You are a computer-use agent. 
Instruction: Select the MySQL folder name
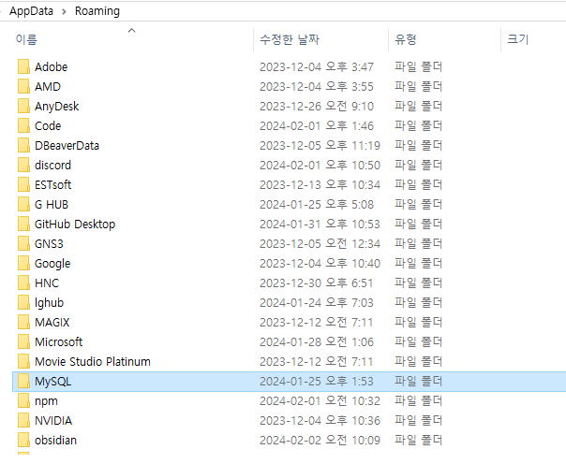(x=52, y=382)
